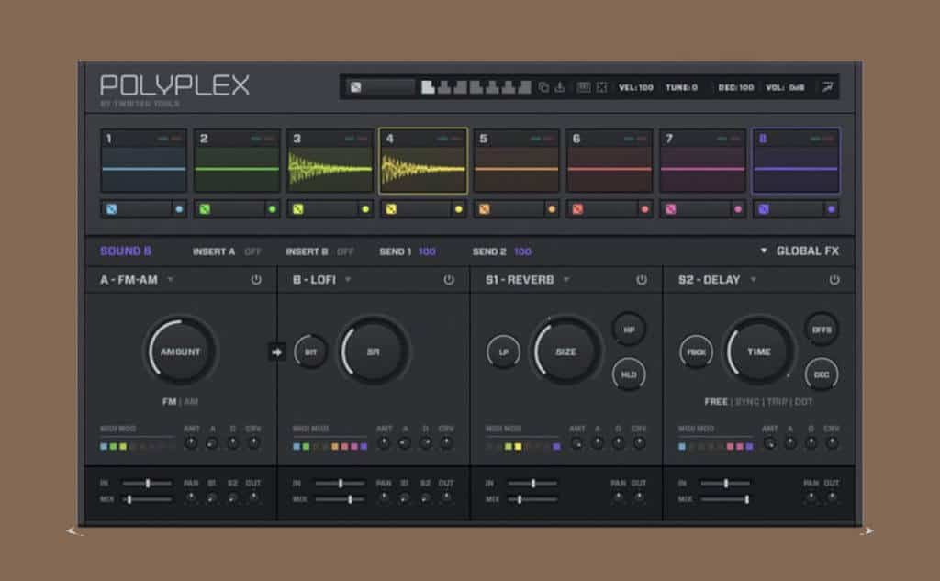Click the arrow routing icon between A and B
The image size is (940, 581).
click(x=276, y=352)
